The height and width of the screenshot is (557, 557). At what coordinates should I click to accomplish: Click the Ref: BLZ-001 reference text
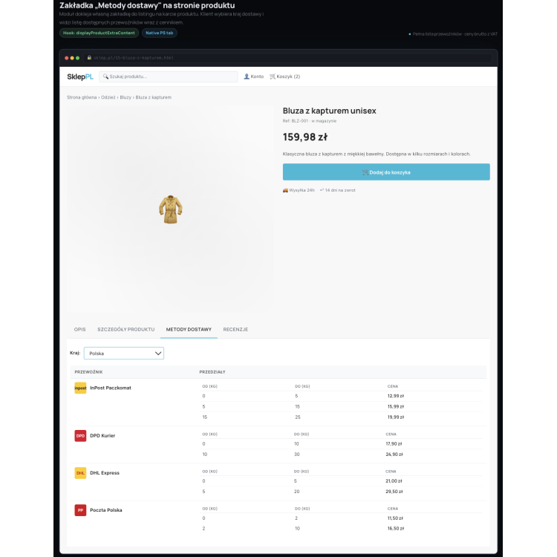(296, 121)
